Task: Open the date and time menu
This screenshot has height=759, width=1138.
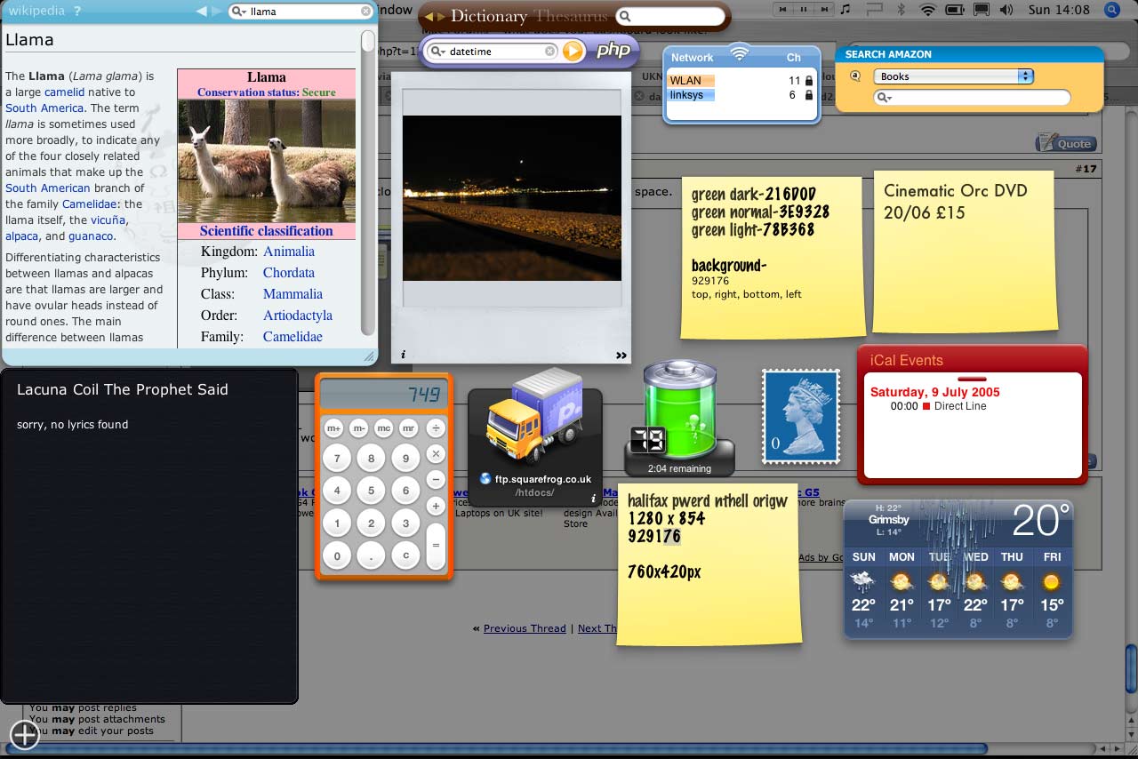Action: tap(1059, 10)
